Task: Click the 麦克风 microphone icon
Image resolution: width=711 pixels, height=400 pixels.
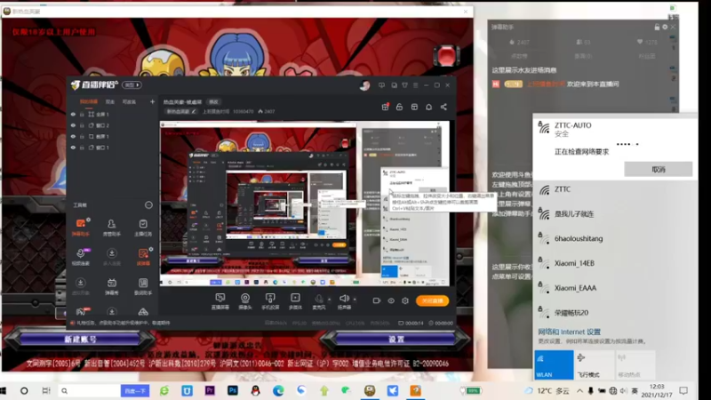Action: tap(319, 299)
